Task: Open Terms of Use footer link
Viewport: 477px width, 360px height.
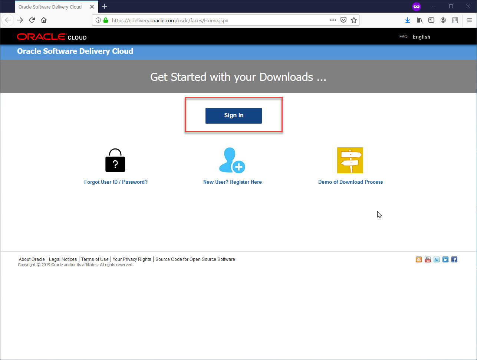Action: click(x=95, y=259)
